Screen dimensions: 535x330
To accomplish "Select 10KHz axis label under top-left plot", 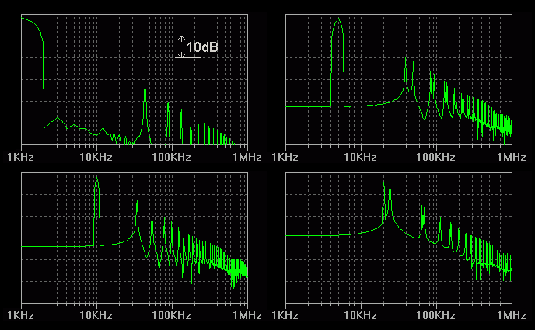I will click(96, 157).
